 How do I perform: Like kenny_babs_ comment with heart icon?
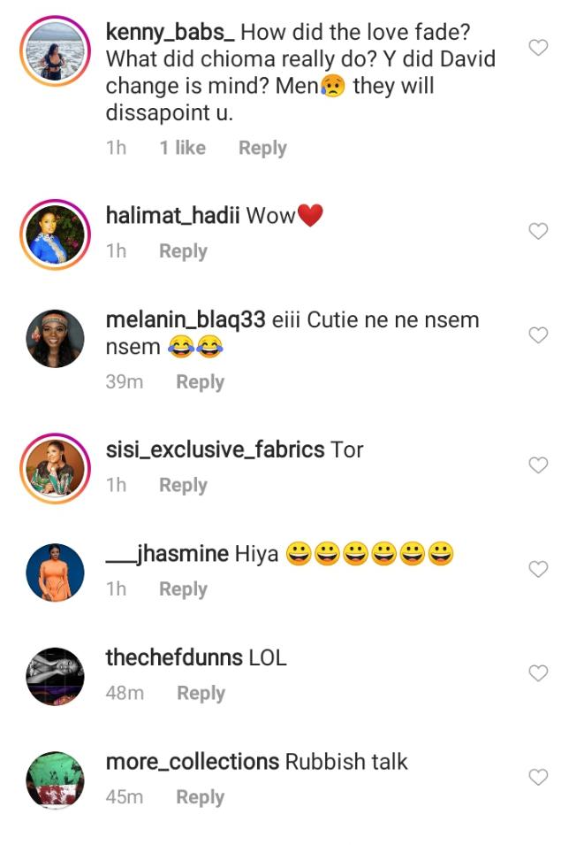pos(538,48)
